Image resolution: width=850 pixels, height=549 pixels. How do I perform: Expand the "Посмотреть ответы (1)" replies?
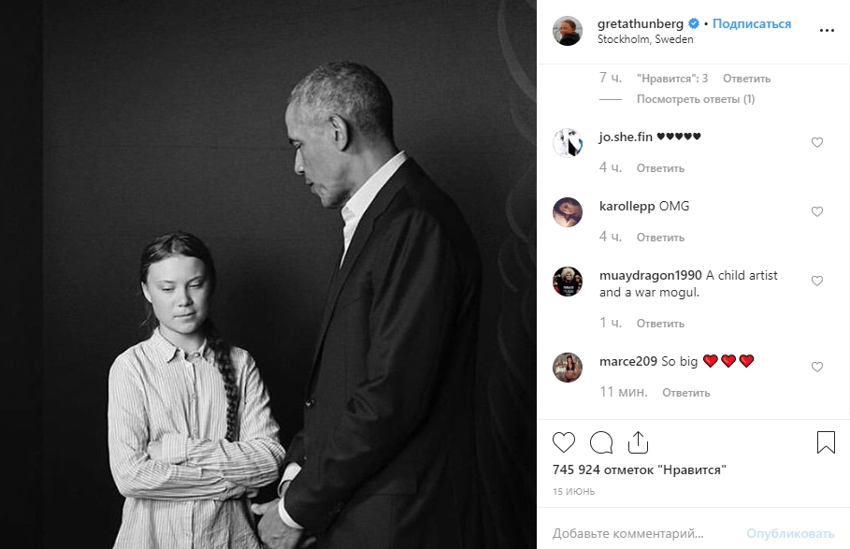click(695, 99)
